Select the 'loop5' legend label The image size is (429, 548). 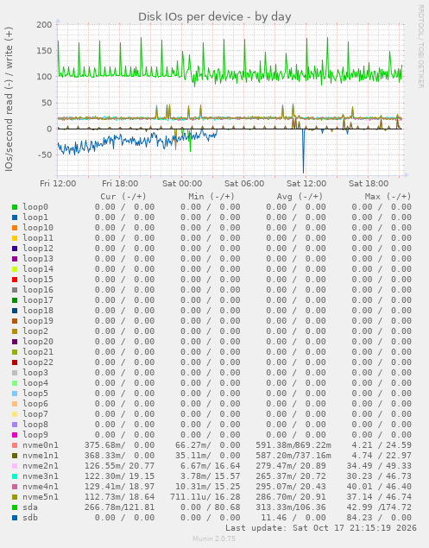click(x=35, y=394)
